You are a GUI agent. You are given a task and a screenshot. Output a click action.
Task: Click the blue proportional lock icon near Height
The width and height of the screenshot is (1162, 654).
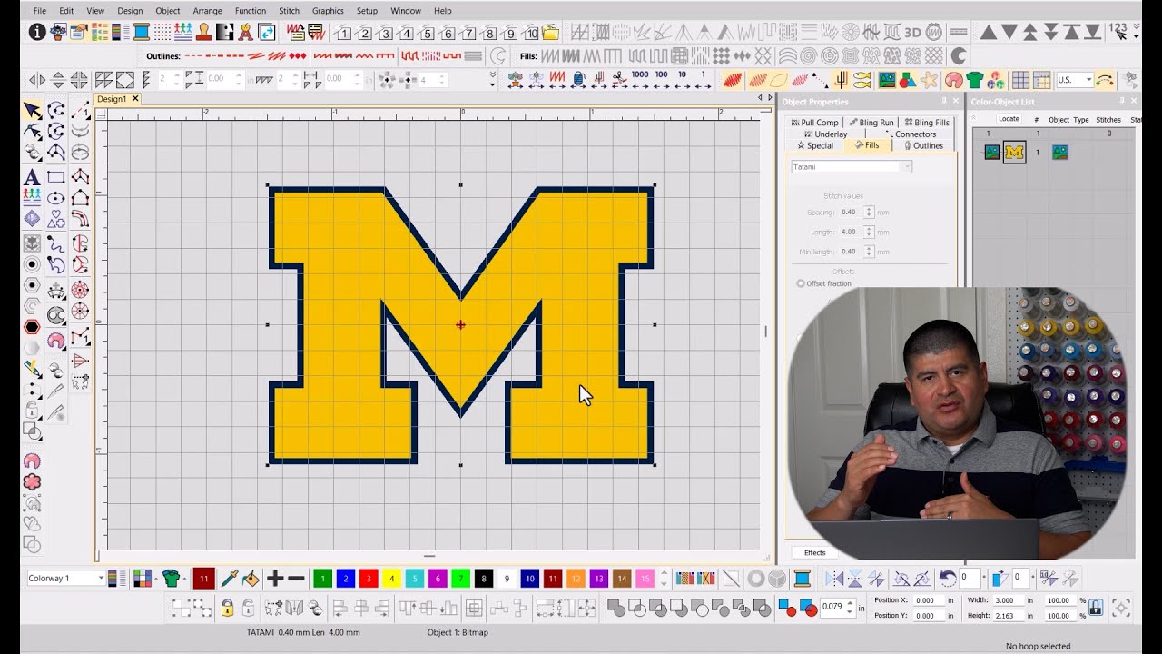tap(1095, 608)
